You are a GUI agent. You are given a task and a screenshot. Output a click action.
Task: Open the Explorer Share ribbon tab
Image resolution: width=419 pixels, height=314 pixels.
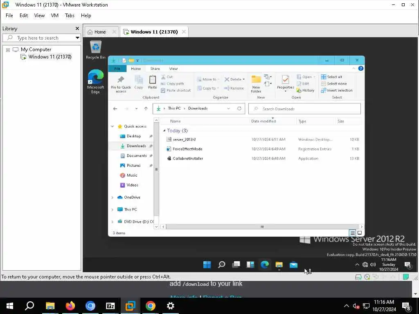[x=155, y=69]
